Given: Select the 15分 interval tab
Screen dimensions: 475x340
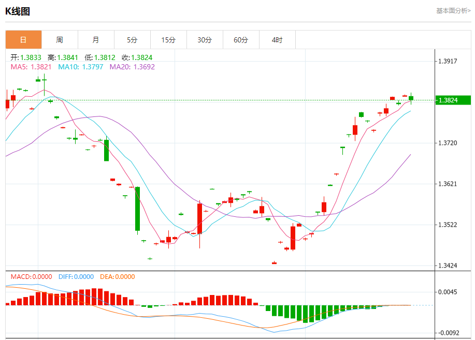Looking at the screenshot, I should pyautogui.click(x=168, y=40).
